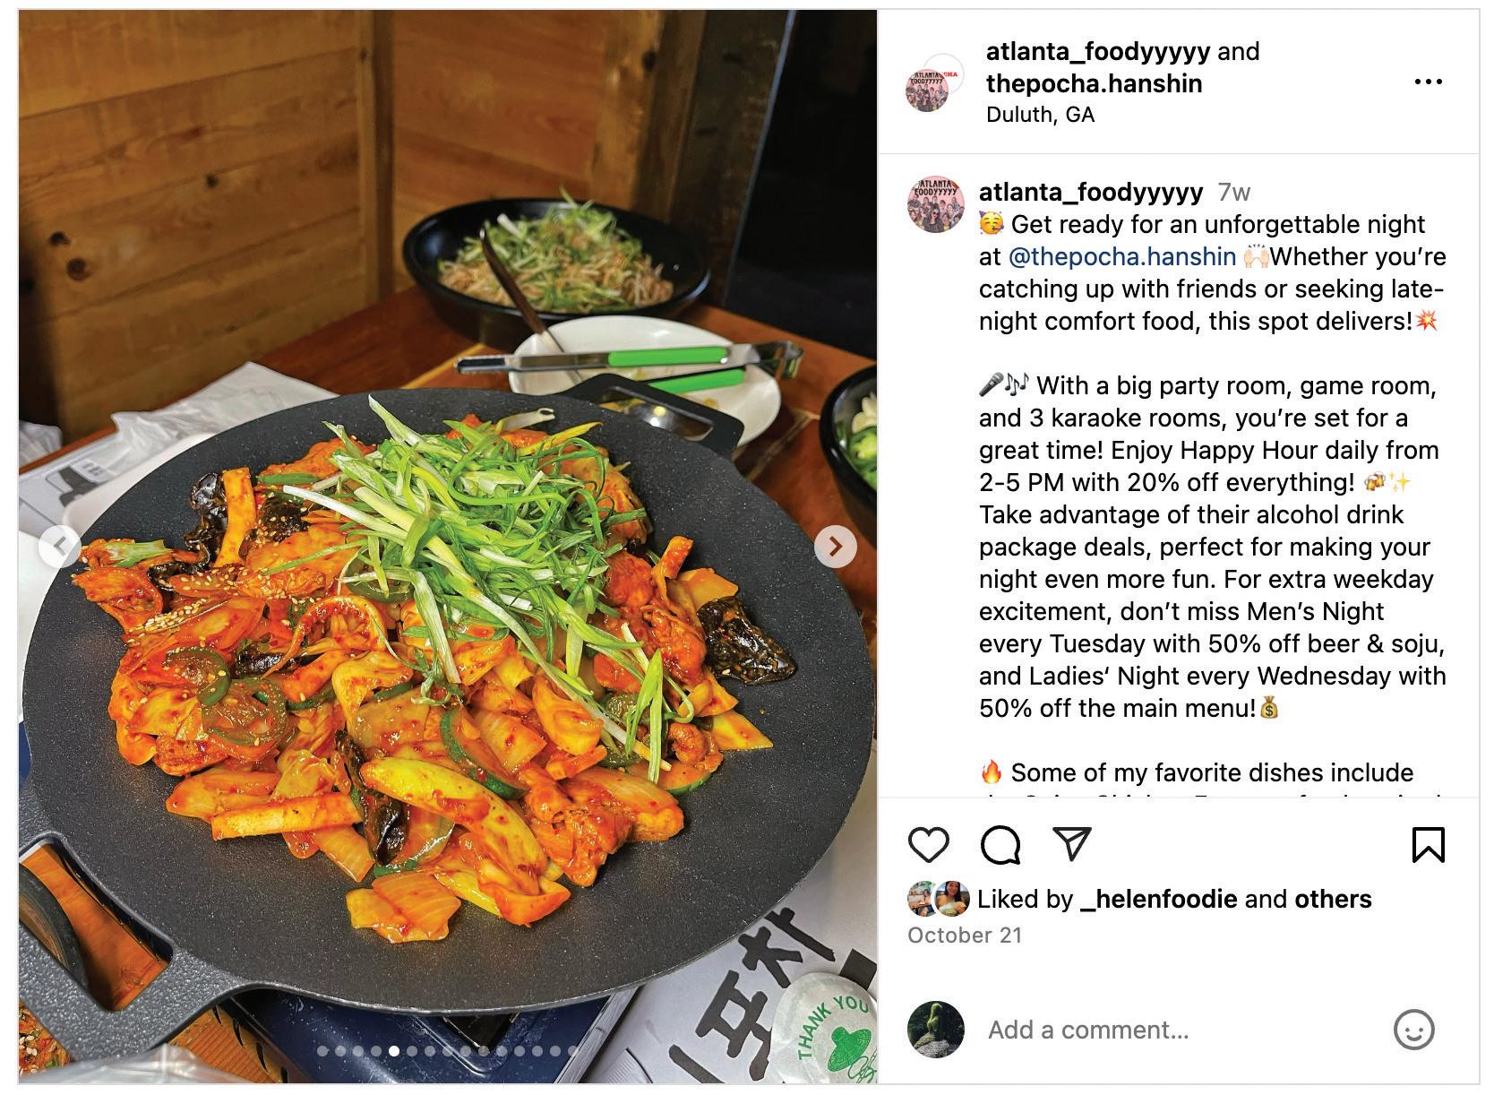Click the atlanta_foodyyyyy username in caption
The image size is (1494, 1095).
point(1090,192)
